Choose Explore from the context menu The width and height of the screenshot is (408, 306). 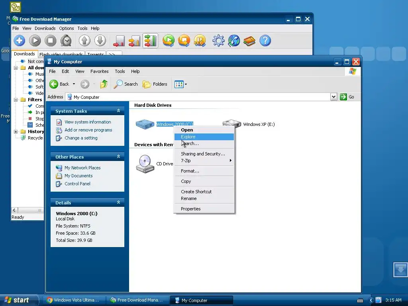tap(204, 137)
